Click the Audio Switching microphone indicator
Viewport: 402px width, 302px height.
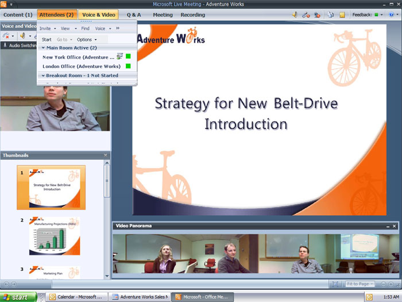5,45
